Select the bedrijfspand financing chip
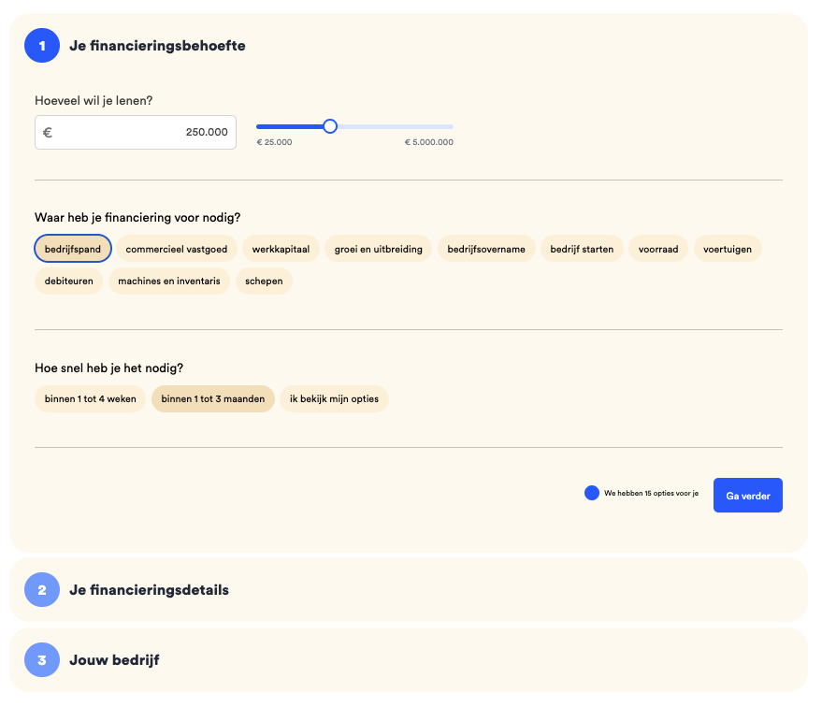Viewport: 822px width, 707px height. coord(73,249)
